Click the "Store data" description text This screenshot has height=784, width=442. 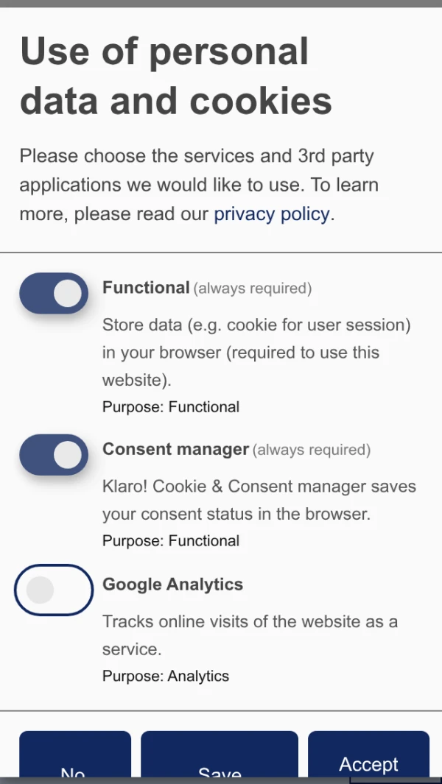[x=256, y=352]
